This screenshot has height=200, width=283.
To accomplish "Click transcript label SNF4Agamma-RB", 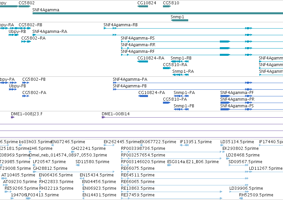I will coord(121,25).
